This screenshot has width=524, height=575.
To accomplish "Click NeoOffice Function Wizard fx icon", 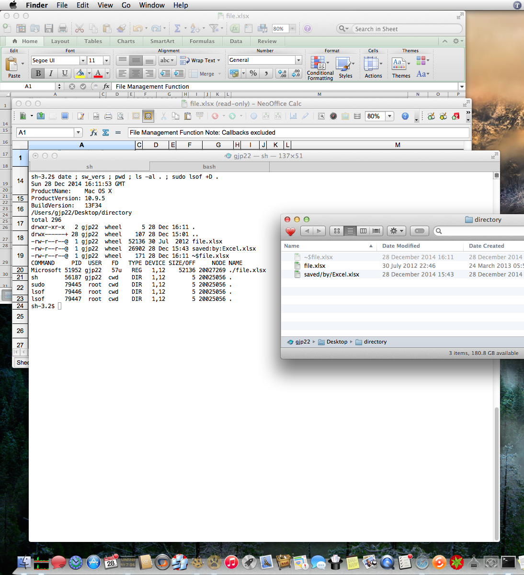I will tap(93, 132).
